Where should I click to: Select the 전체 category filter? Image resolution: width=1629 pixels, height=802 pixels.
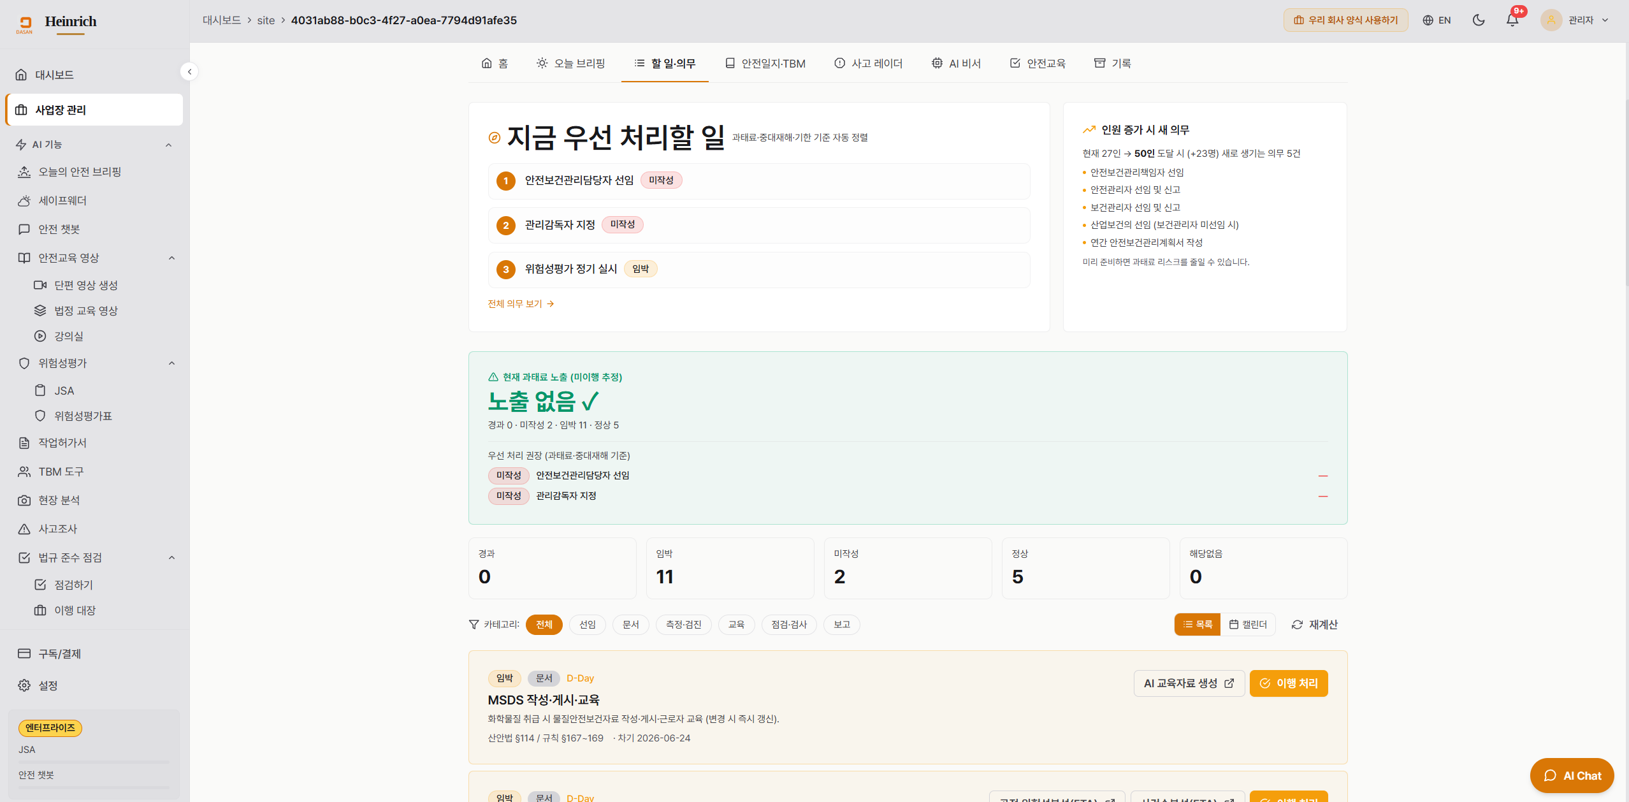pos(544,625)
